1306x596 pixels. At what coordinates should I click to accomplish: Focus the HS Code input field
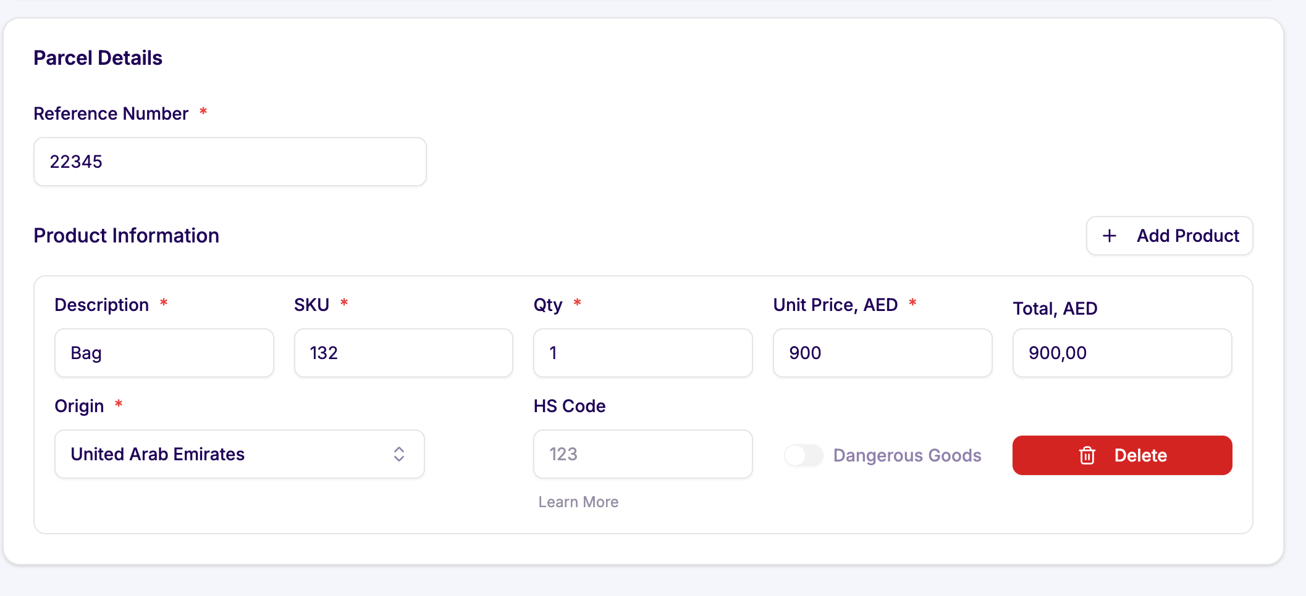pos(643,454)
